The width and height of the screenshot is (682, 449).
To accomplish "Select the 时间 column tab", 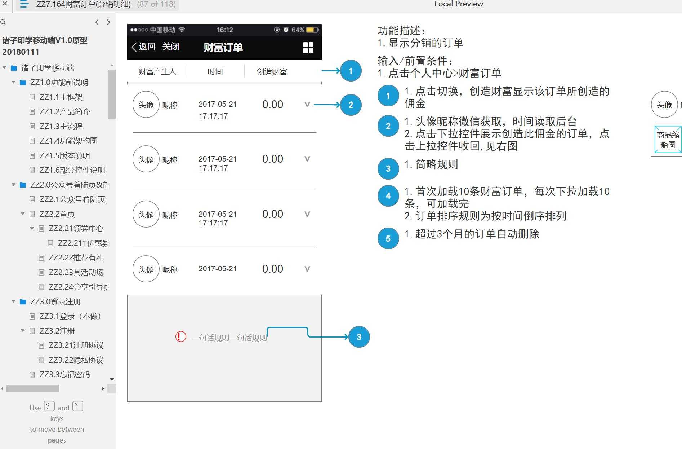I will [x=215, y=71].
